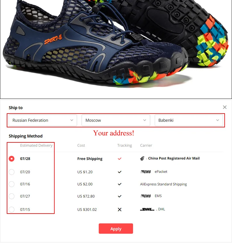Click the Apply button
The height and width of the screenshot is (243, 232).
tap(116, 229)
